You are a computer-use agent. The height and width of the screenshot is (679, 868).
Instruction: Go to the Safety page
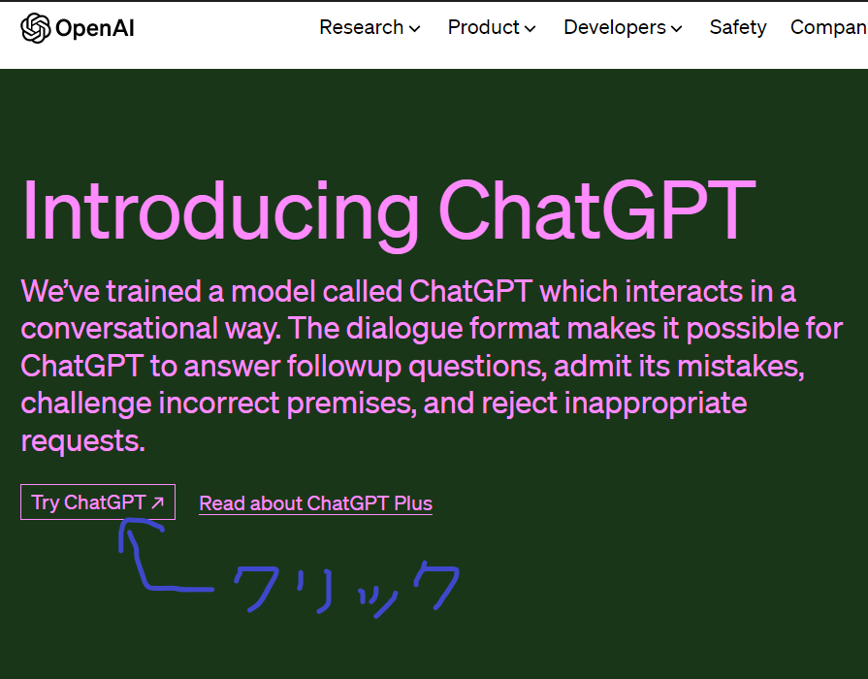pyautogui.click(x=738, y=27)
